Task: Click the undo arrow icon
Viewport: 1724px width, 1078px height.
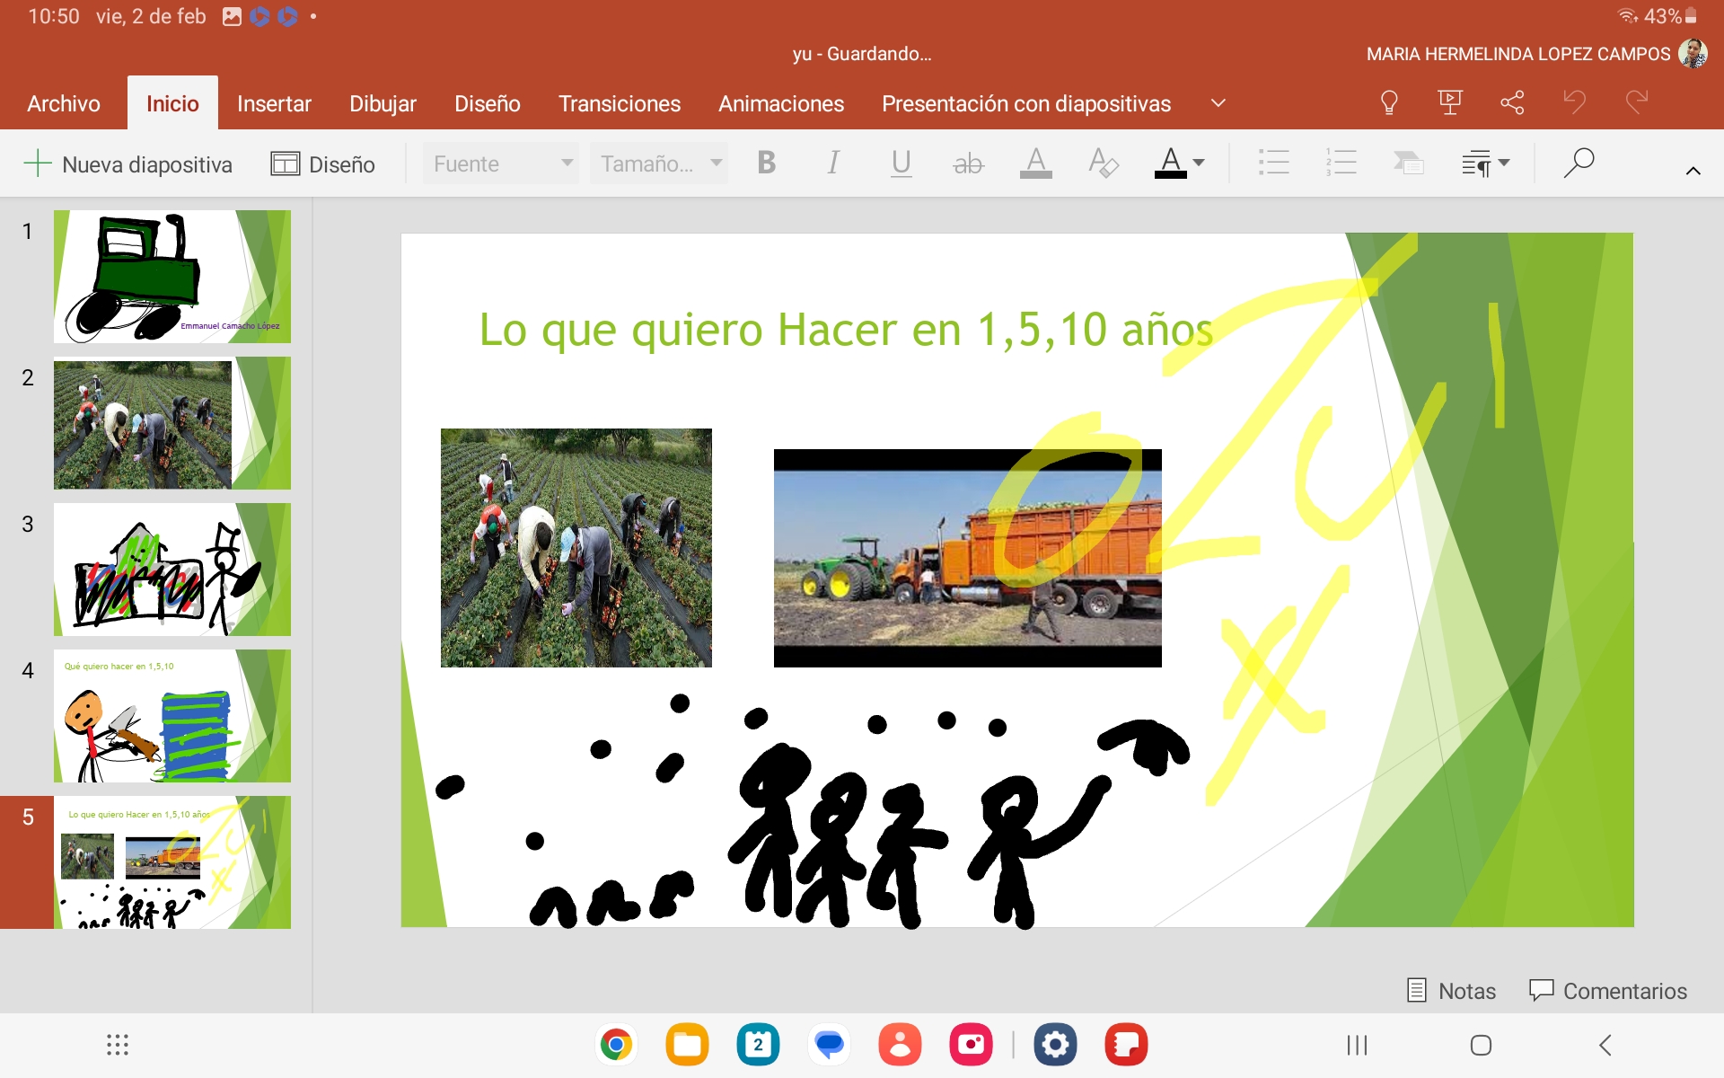Action: pos(1574,102)
